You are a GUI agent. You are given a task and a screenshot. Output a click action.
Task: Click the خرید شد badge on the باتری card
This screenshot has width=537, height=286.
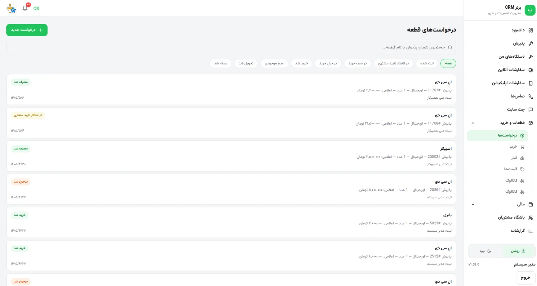coord(19,215)
